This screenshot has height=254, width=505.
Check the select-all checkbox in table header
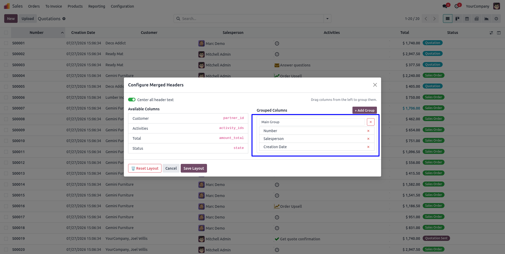click(x=6, y=33)
